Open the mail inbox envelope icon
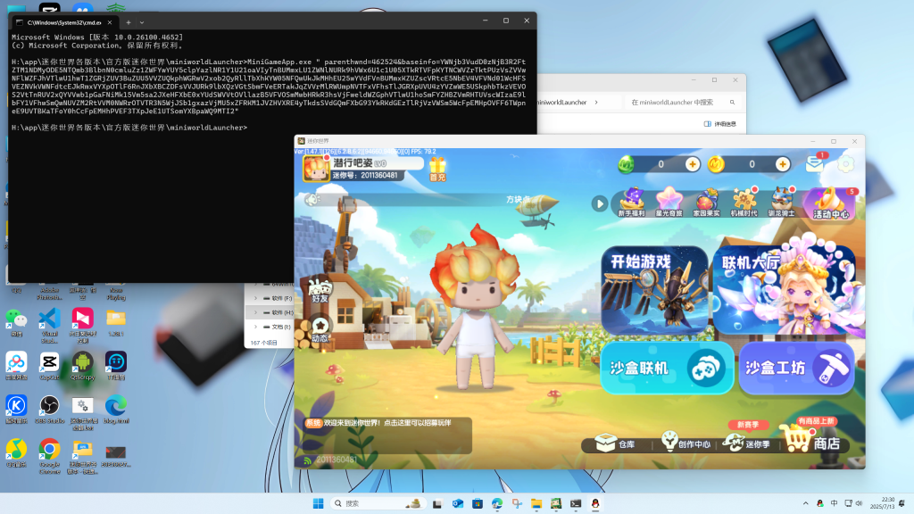Viewport: 914px width, 514px height. tap(815, 164)
